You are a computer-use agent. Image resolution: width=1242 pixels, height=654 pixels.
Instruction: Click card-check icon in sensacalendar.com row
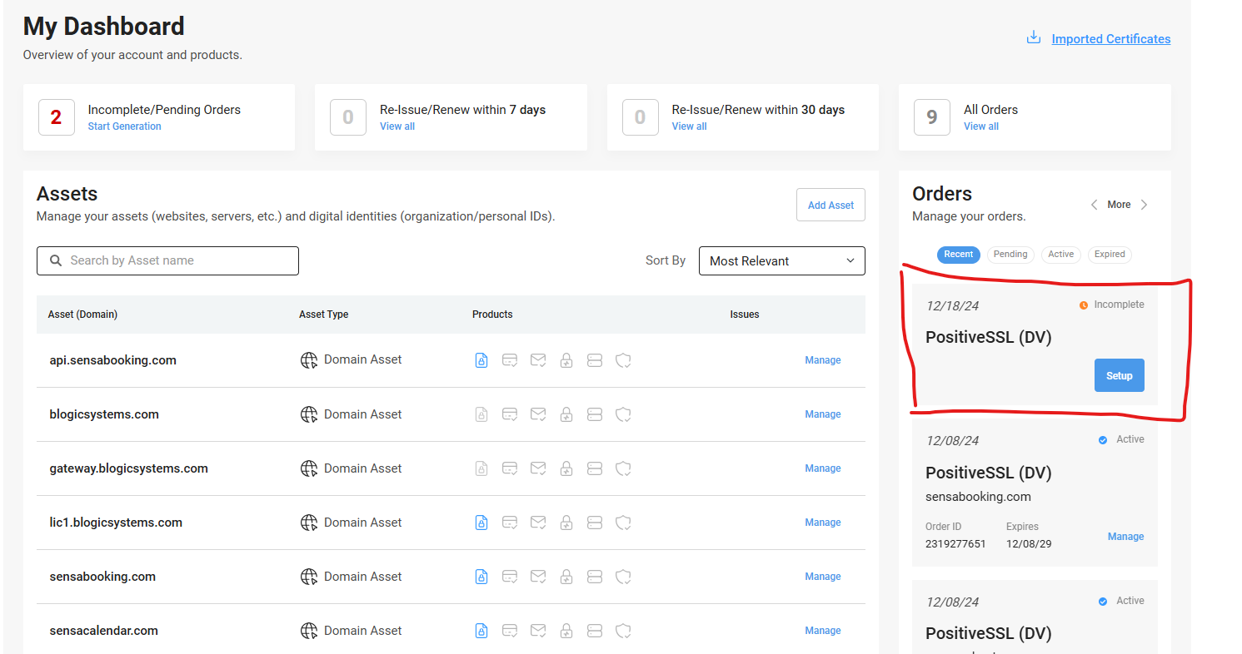point(510,631)
